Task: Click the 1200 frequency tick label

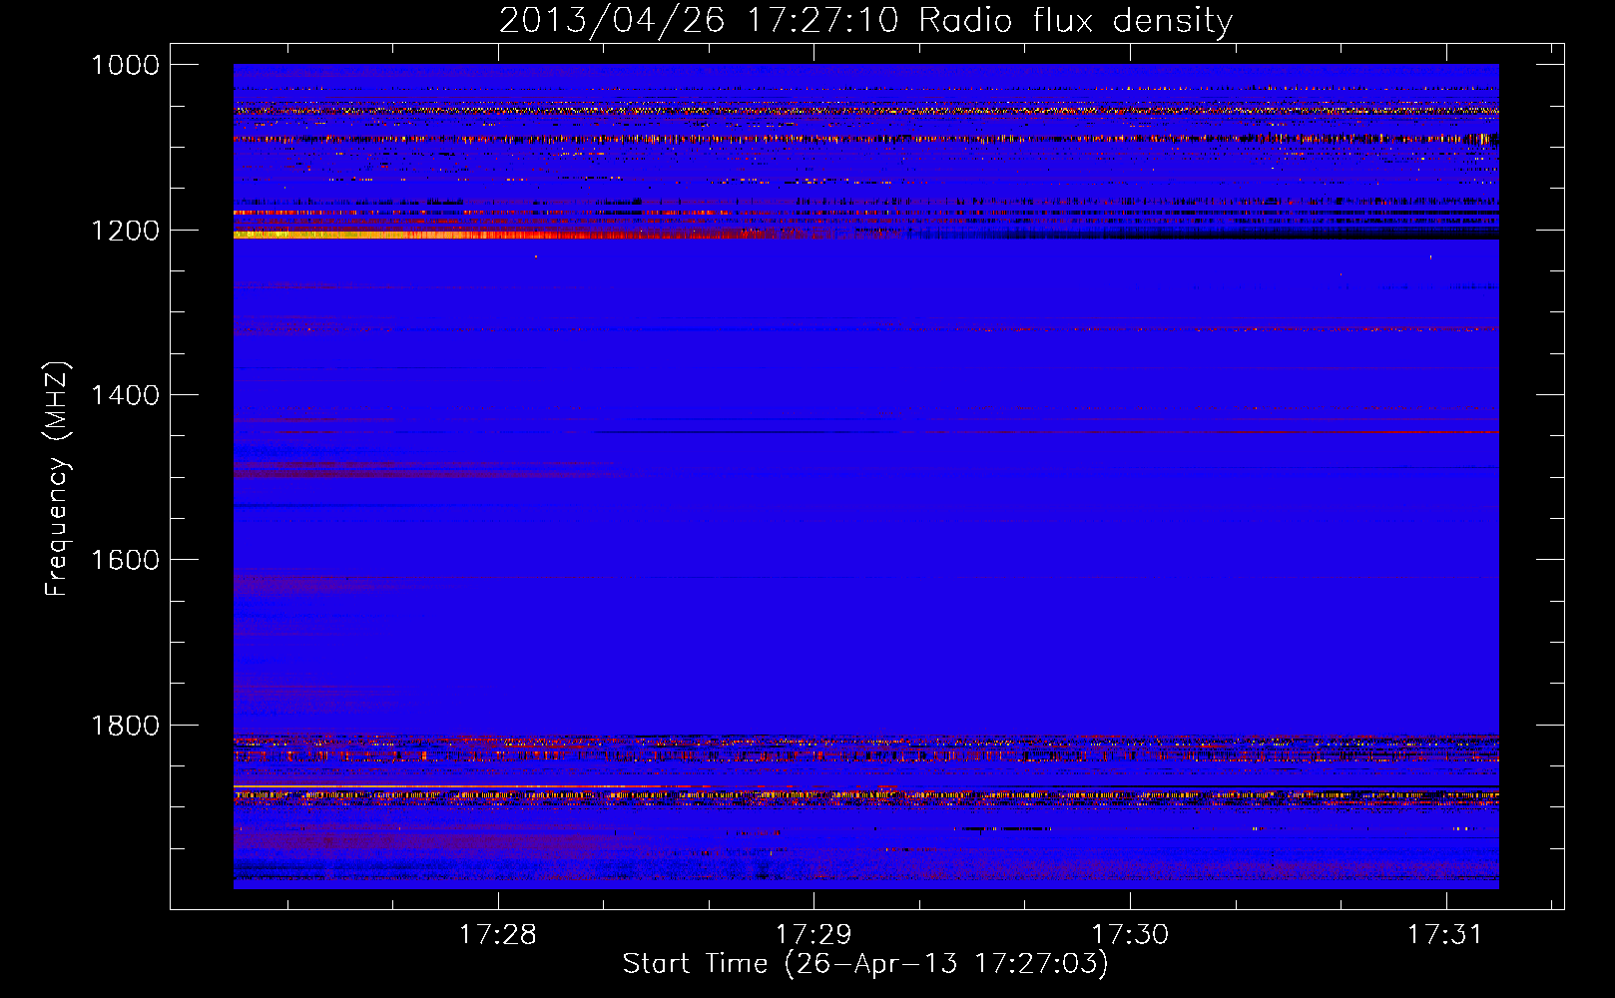Action: (x=125, y=231)
